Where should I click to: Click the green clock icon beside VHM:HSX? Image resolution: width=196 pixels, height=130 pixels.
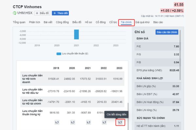click(15, 13)
